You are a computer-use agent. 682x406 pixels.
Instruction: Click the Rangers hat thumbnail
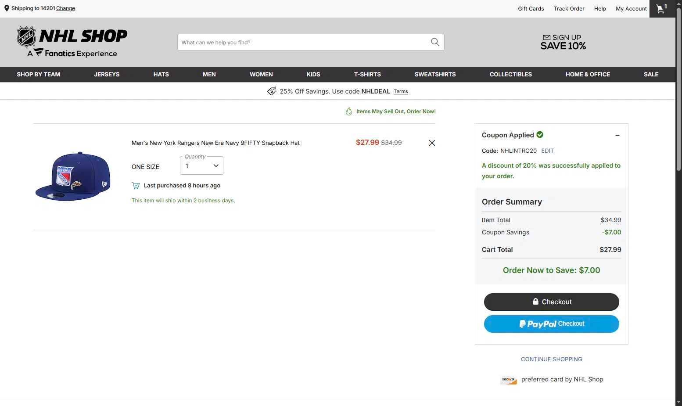pyautogui.click(x=73, y=176)
